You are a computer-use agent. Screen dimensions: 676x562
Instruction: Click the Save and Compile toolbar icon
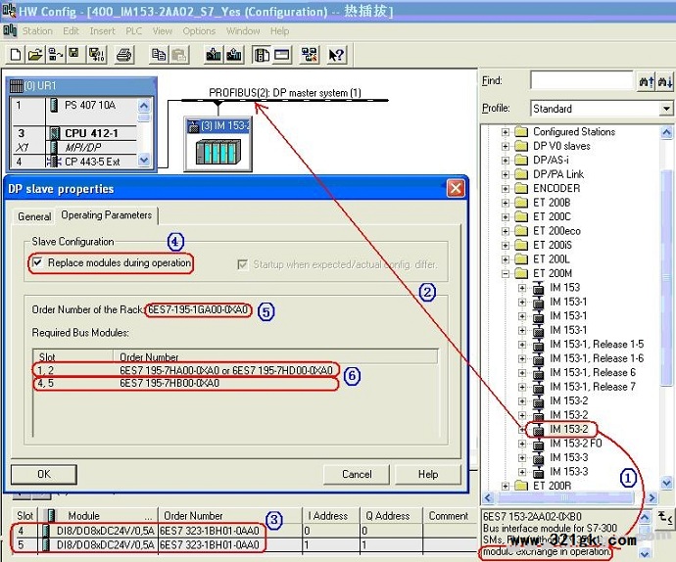(x=97, y=55)
